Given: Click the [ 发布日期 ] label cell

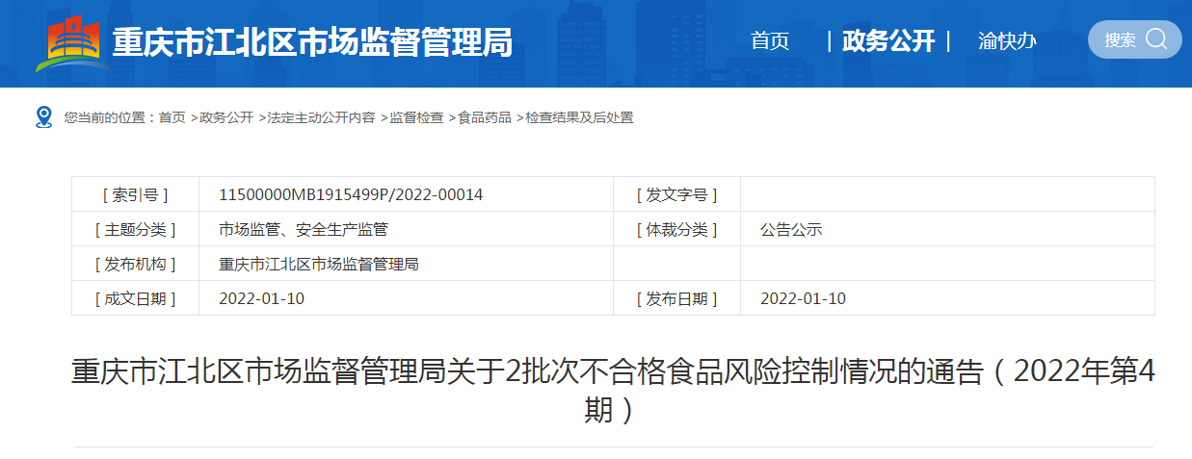Looking at the screenshot, I should 676,298.
